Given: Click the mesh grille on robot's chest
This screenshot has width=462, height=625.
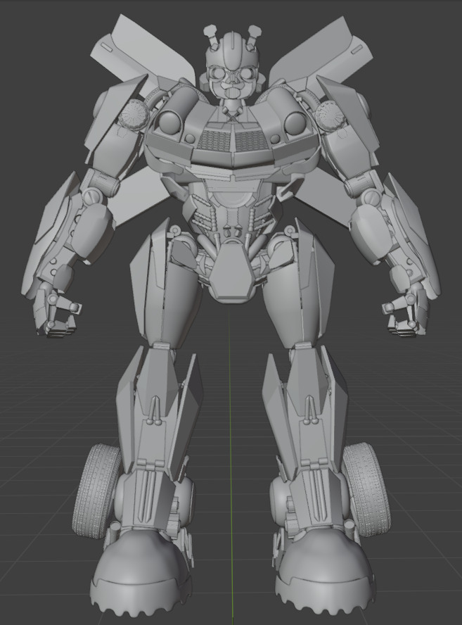Looking at the screenshot, I should click(x=233, y=141).
